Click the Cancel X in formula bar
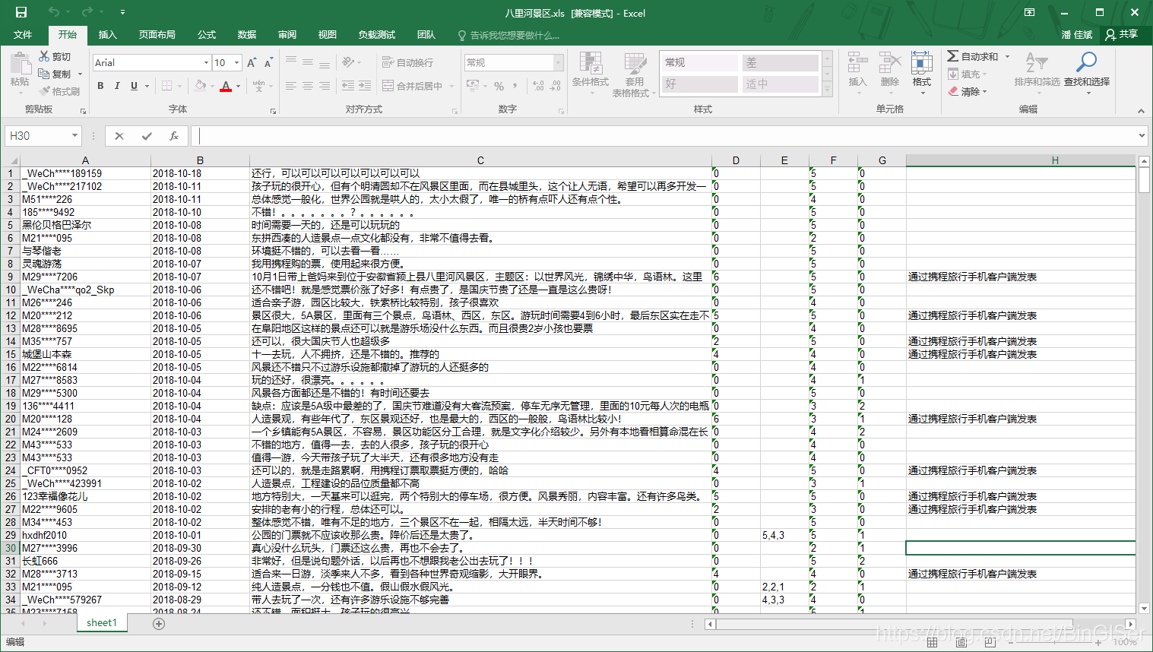1153x652 pixels. (x=119, y=136)
